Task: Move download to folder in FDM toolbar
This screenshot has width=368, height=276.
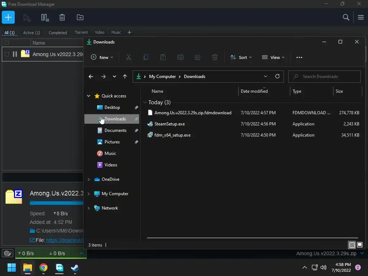Action: (80, 17)
